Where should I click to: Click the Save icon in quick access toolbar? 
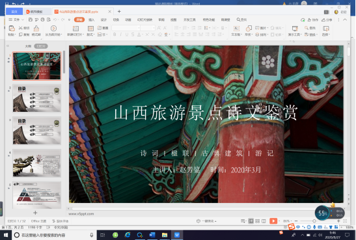point(31,20)
